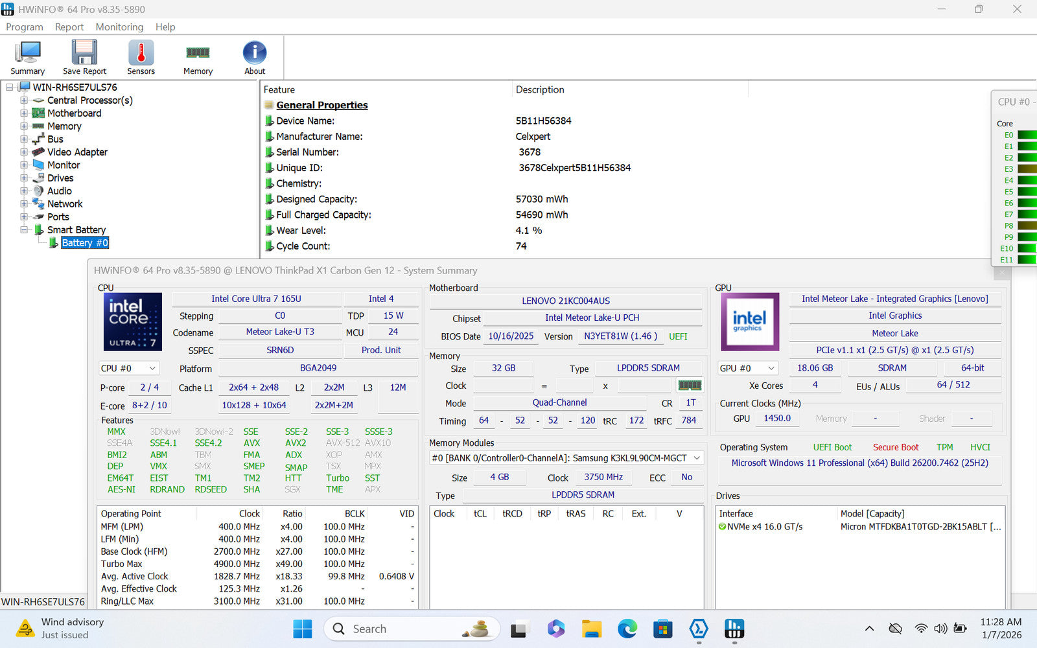Viewport: 1037px width, 648px height.
Task: Open Microsoft Edge from the taskbar
Action: [x=627, y=629]
